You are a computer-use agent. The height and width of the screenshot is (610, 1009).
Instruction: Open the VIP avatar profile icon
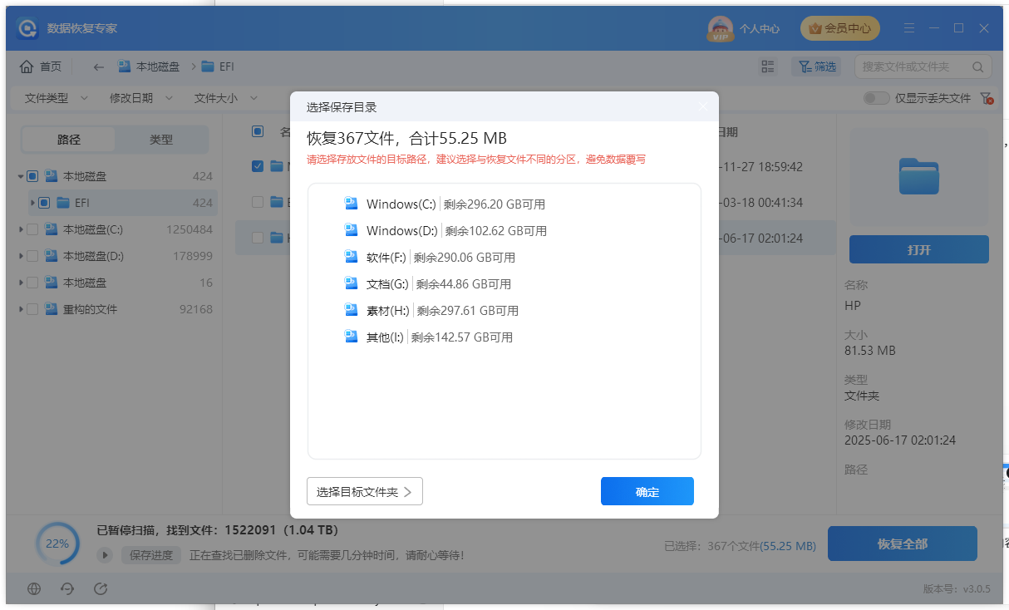pos(720,29)
